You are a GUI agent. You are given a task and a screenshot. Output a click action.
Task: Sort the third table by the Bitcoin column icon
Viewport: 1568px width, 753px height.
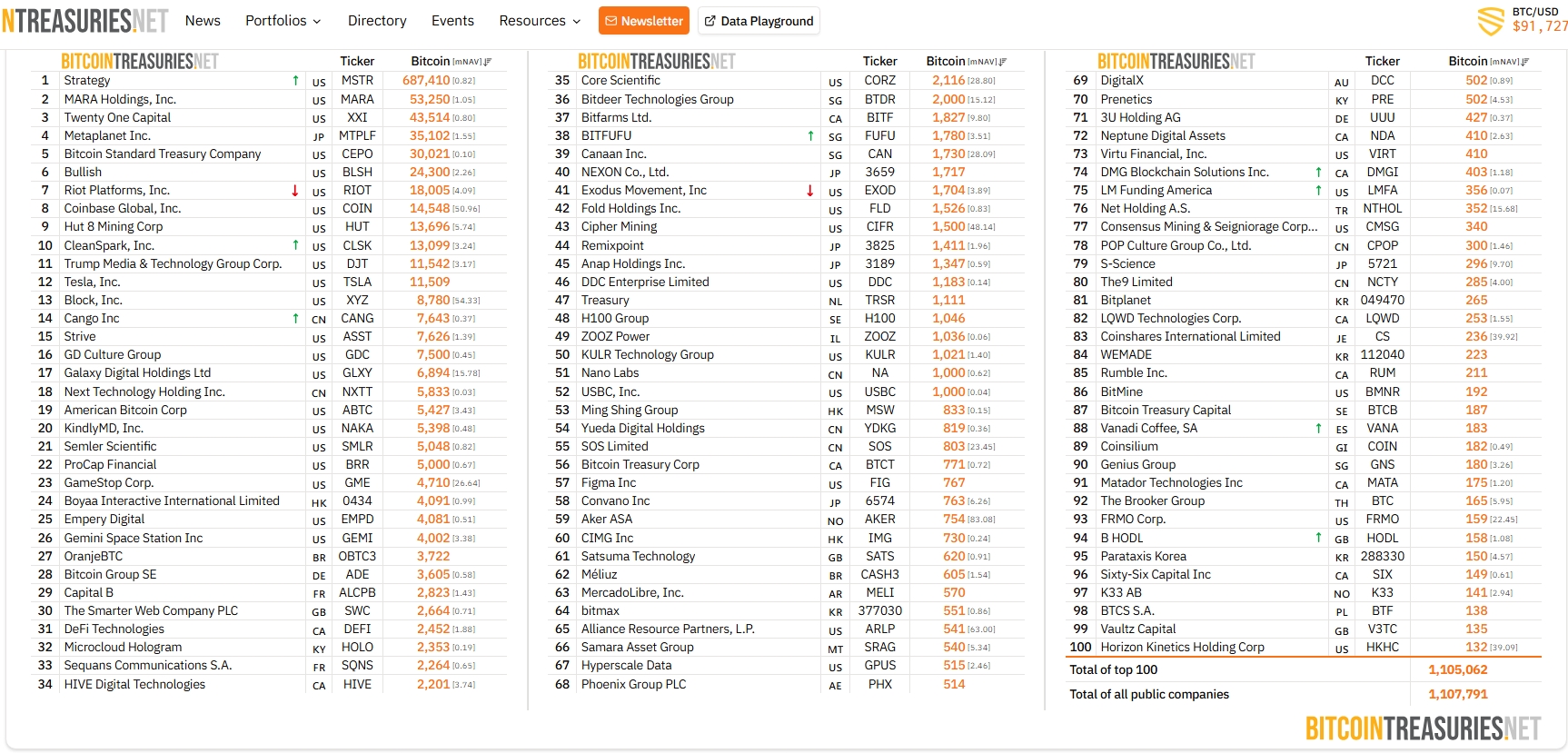(1525, 62)
